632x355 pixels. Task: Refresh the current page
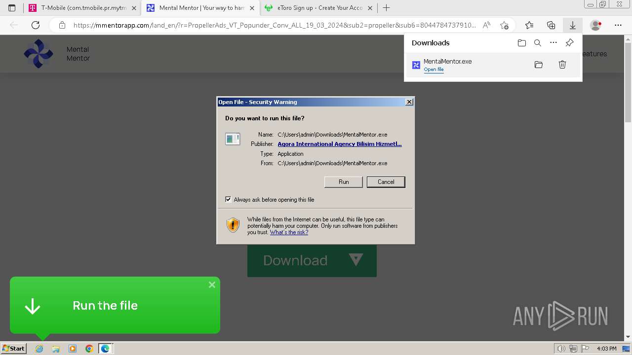pos(36,25)
